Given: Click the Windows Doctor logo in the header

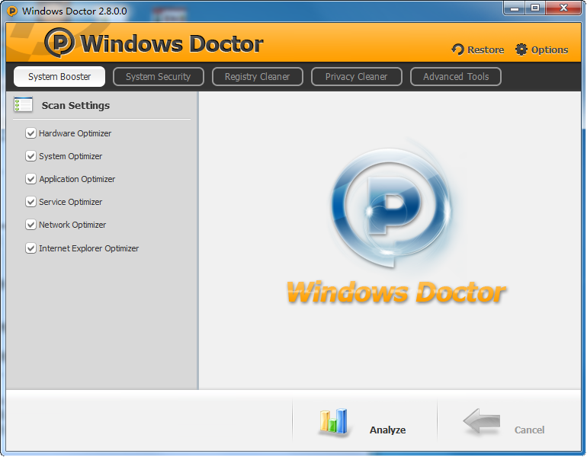Looking at the screenshot, I should pos(59,43).
